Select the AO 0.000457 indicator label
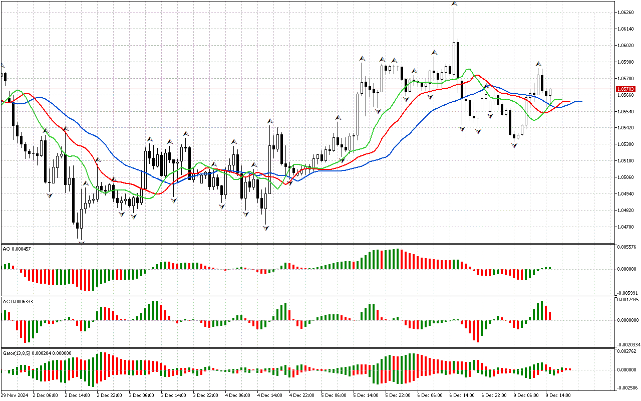Viewport: 641px width, 401px height. coord(17,249)
